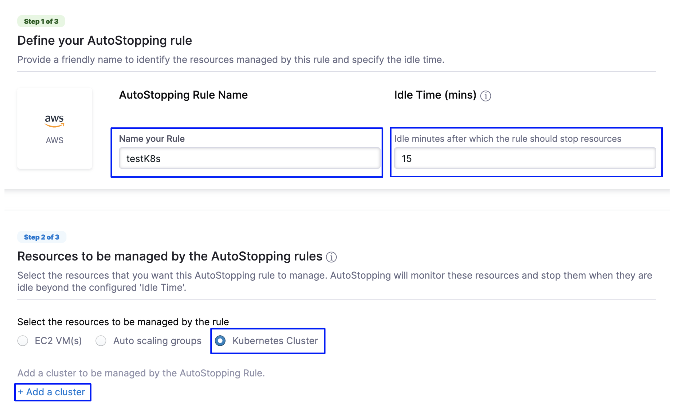Click the idle minutes description label
Image resolution: width=673 pixels, height=413 pixels.
(x=508, y=138)
